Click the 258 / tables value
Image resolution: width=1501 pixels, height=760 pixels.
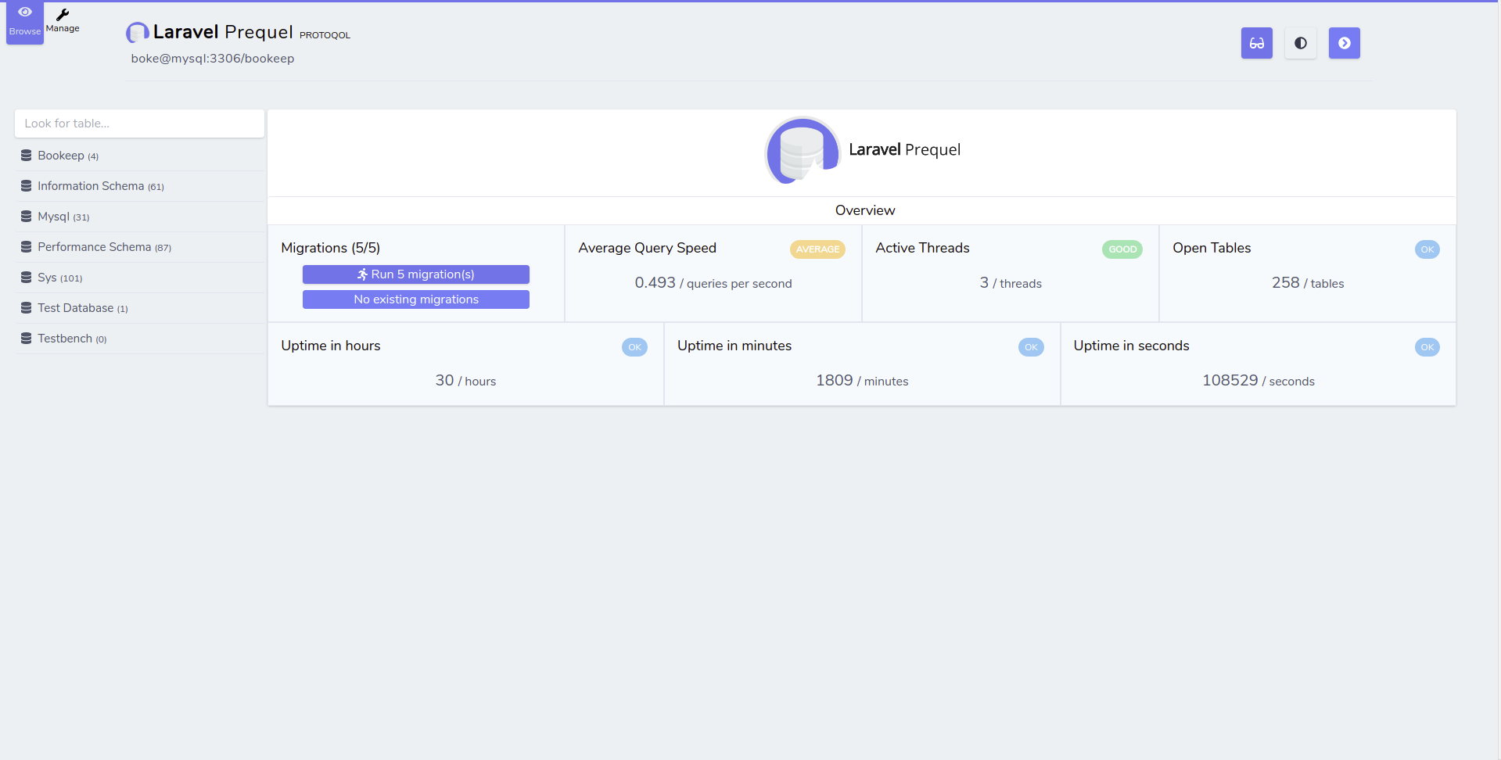click(1308, 283)
